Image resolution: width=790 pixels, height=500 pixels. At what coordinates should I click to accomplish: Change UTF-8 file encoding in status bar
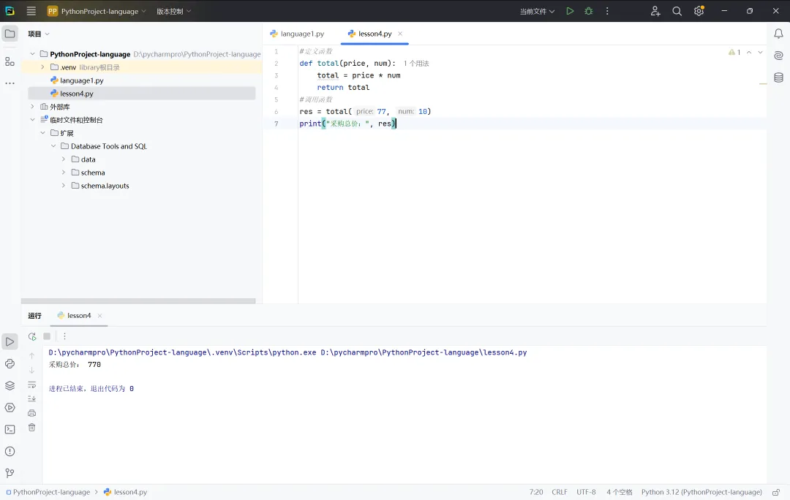pos(586,492)
